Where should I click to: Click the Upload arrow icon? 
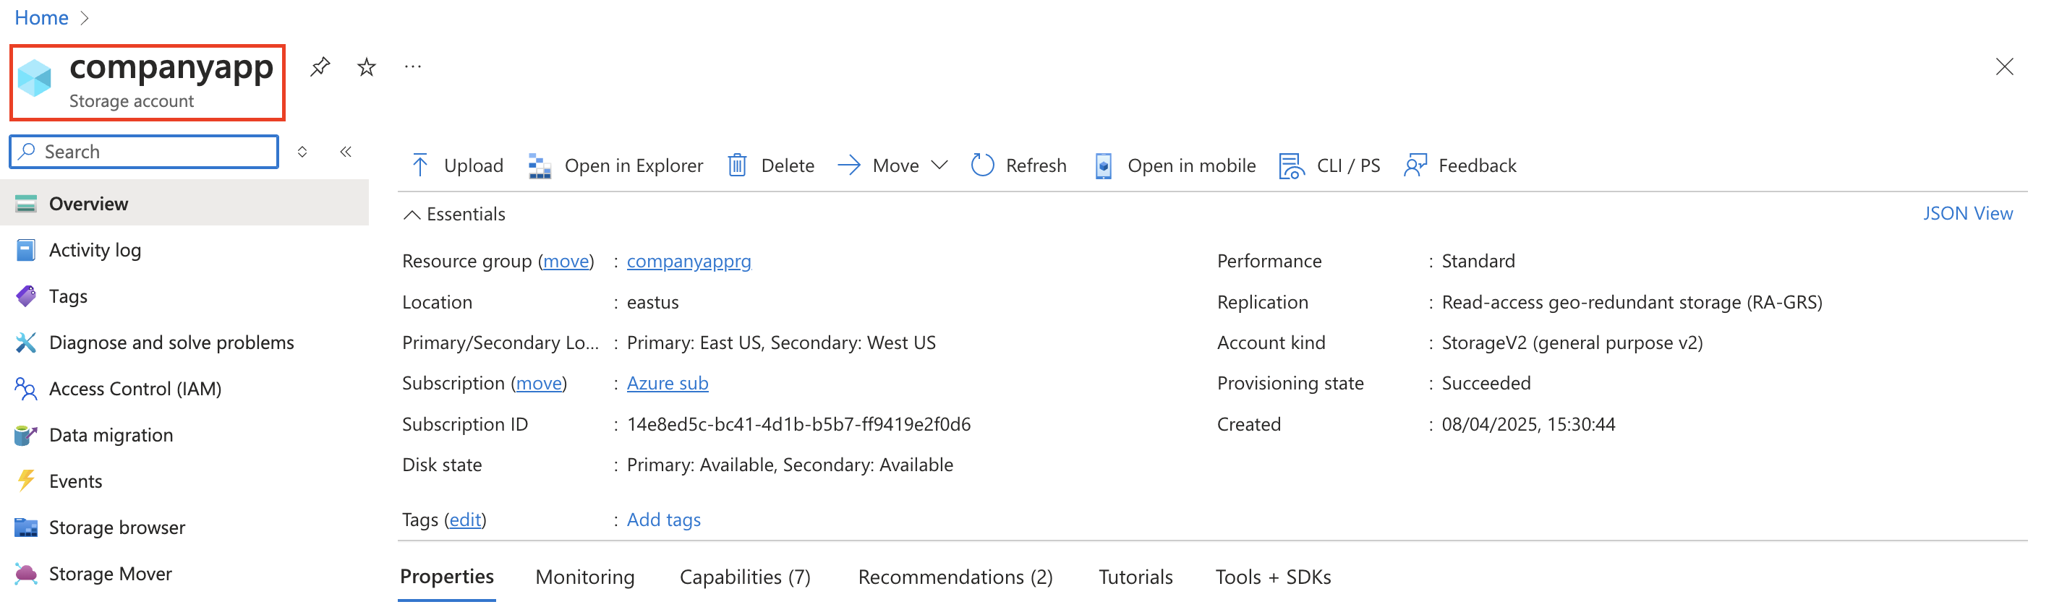point(420,165)
